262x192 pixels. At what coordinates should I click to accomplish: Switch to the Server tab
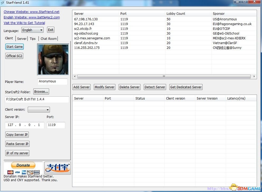point(22,39)
